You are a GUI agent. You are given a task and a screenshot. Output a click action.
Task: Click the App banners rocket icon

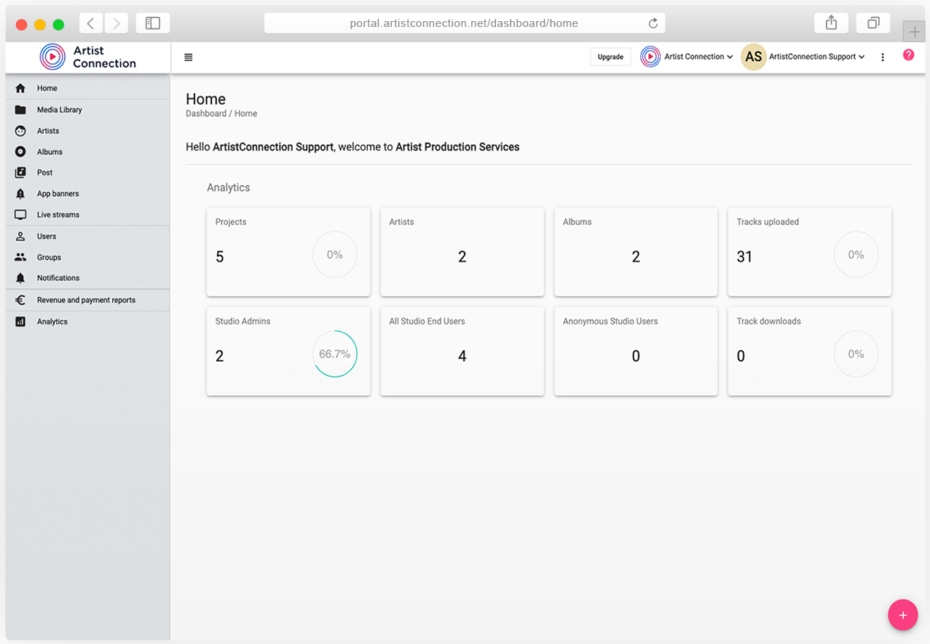(20, 194)
